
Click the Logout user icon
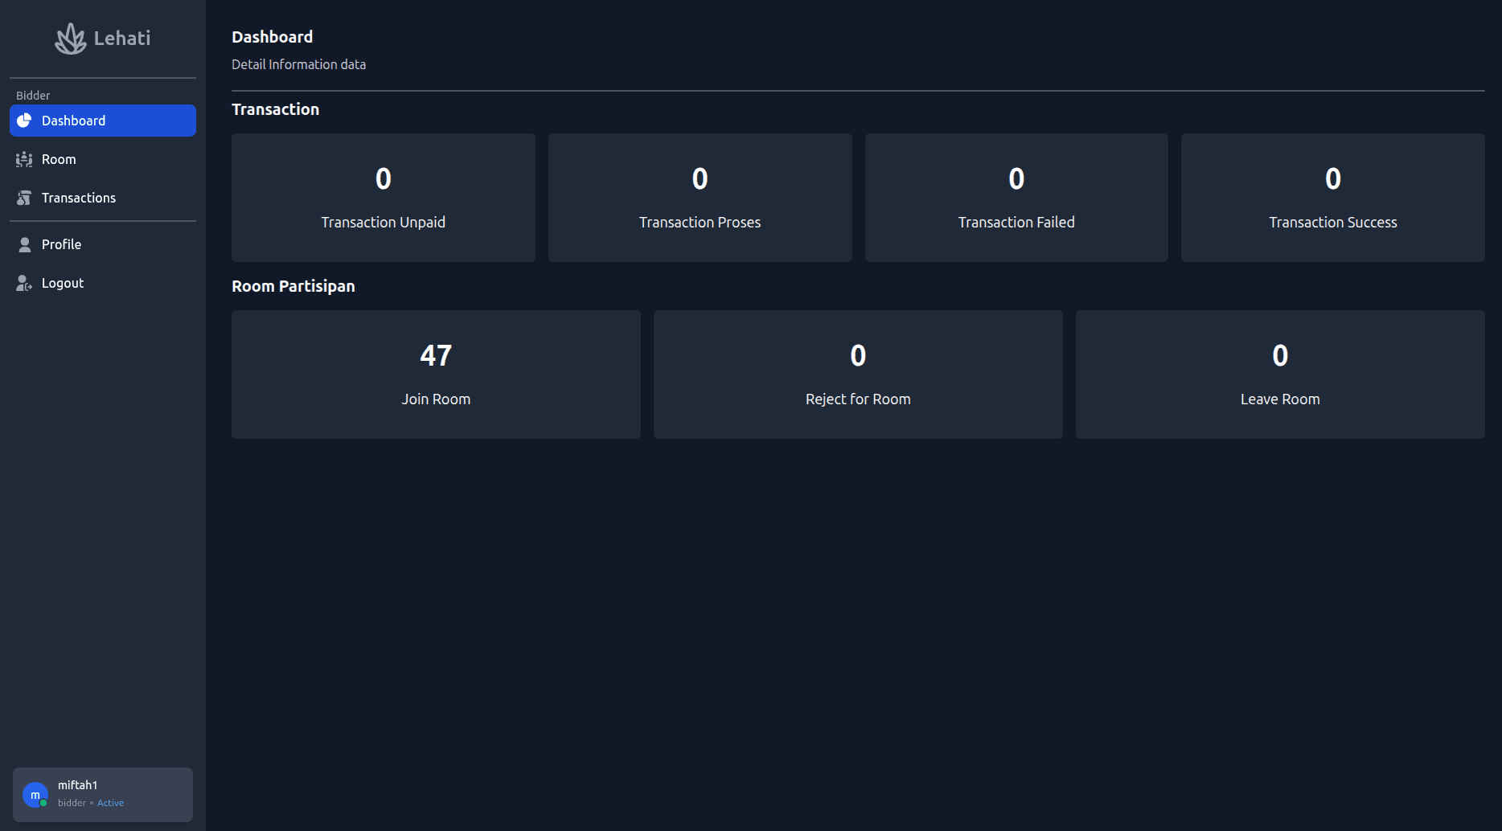click(x=24, y=283)
